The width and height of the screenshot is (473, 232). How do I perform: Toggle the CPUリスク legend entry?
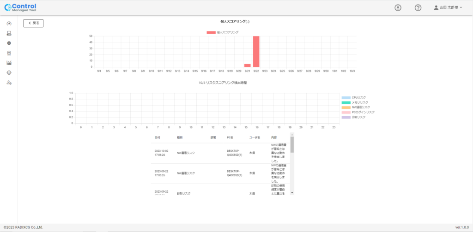tap(353, 98)
